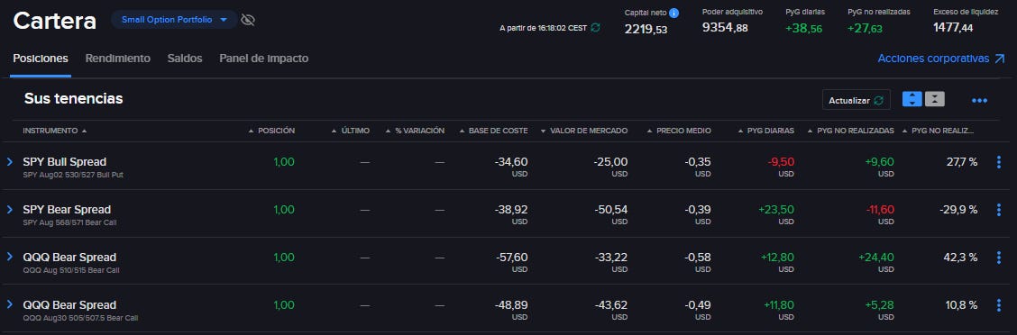Click the -9,50 daily P&L cell
Image resolution: width=1017 pixels, height=335 pixels.
pos(780,161)
